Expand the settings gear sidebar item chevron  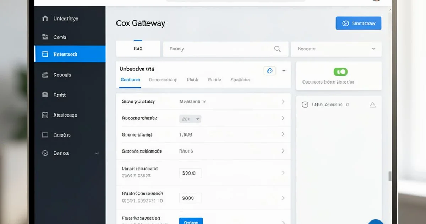(97, 153)
